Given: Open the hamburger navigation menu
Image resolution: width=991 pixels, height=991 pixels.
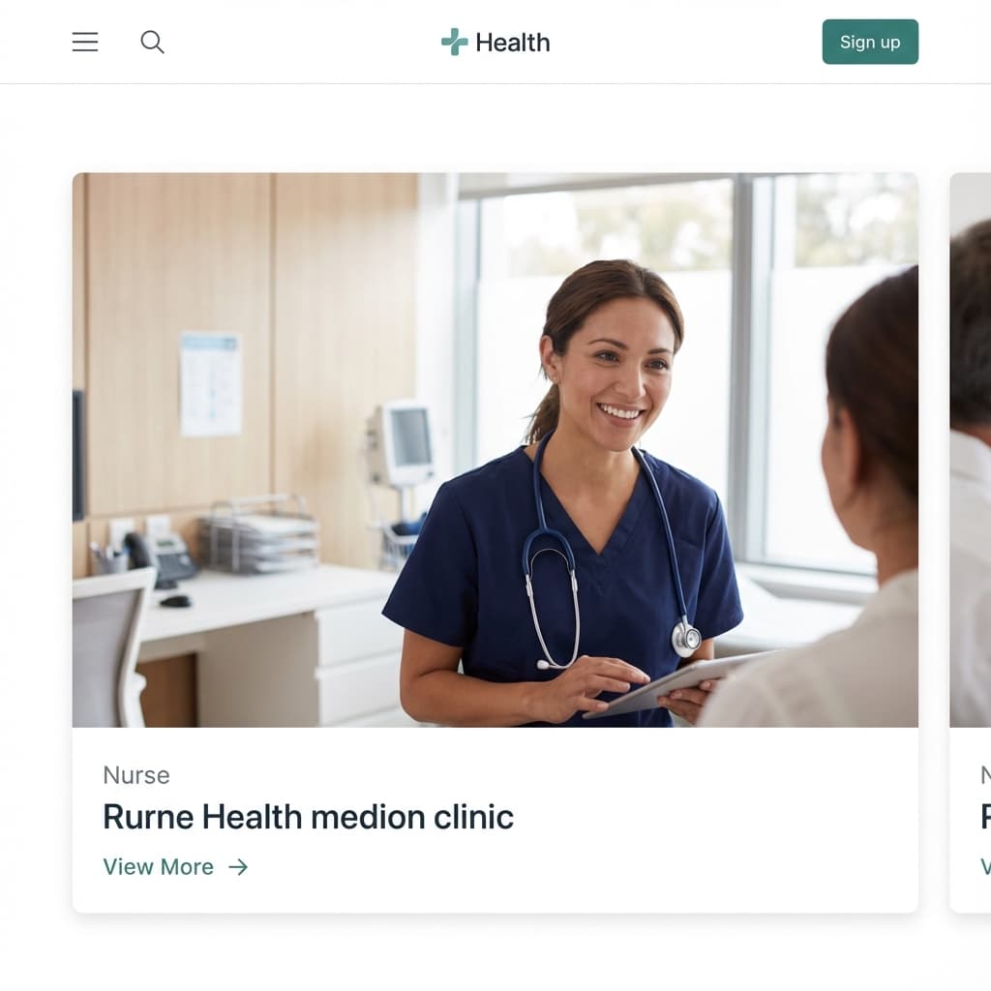Looking at the screenshot, I should [85, 43].
